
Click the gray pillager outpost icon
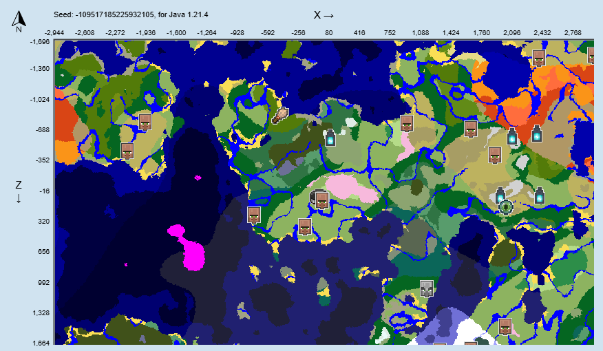coord(427,289)
